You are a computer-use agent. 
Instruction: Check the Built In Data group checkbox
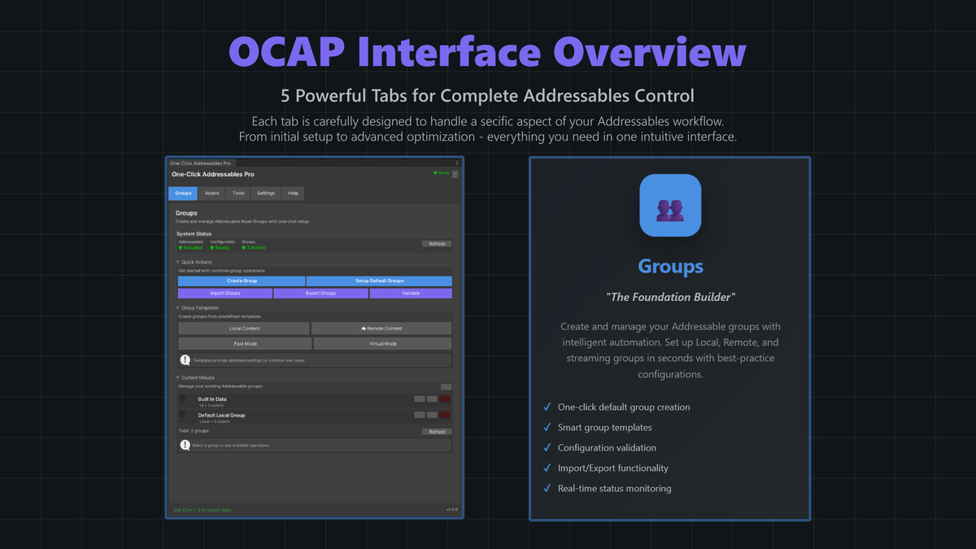[182, 399]
